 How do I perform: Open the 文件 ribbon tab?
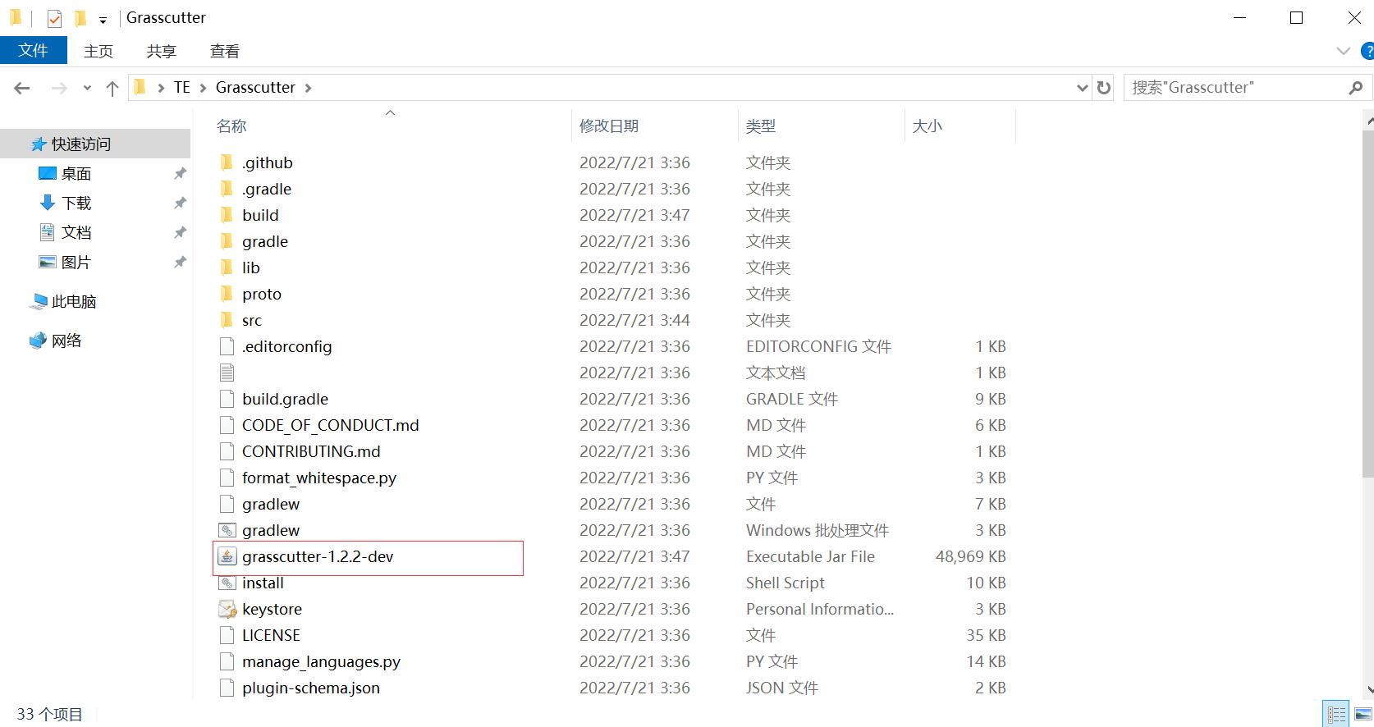coord(33,51)
